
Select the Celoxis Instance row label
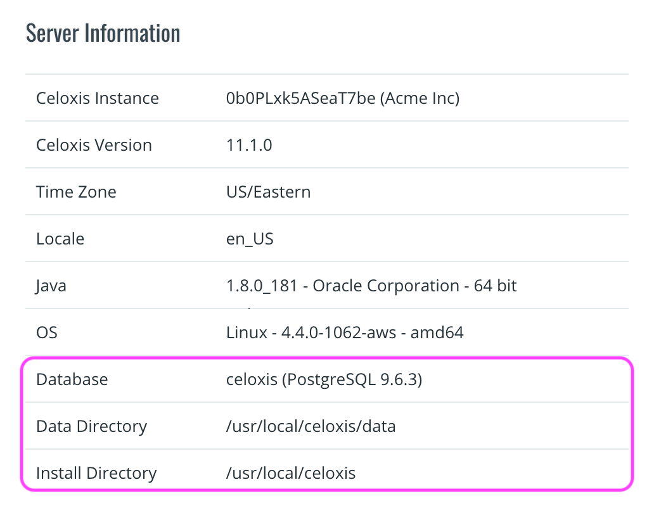[x=98, y=98]
